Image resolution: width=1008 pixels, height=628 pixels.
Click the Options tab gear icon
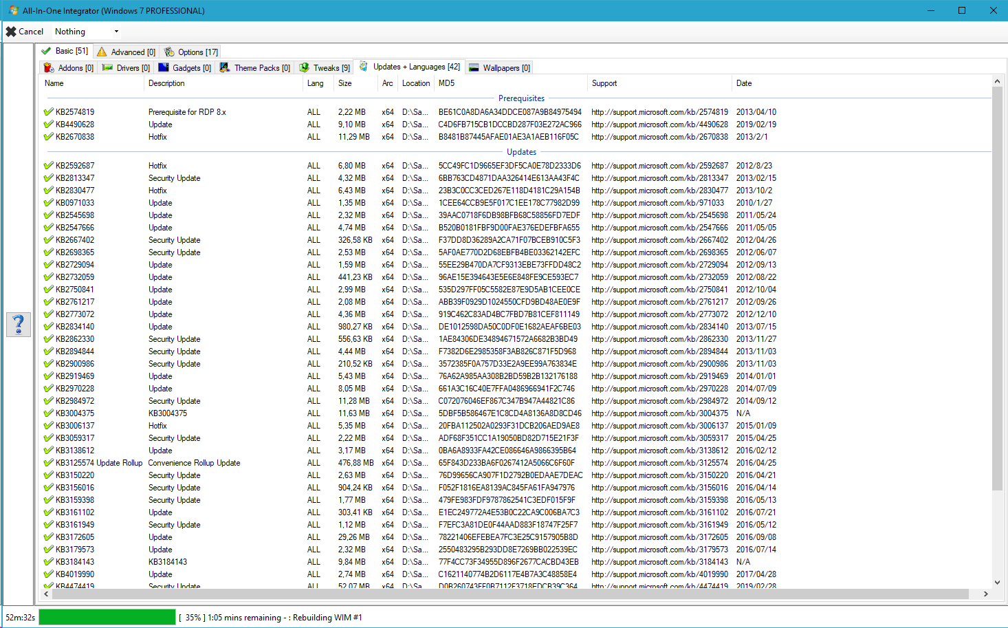169,52
